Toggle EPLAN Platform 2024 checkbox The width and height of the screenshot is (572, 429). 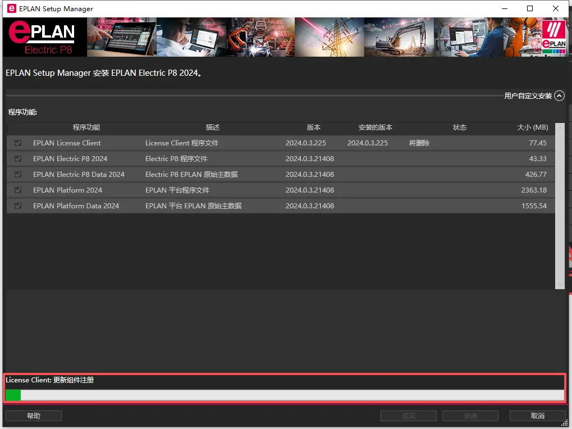(18, 190)
